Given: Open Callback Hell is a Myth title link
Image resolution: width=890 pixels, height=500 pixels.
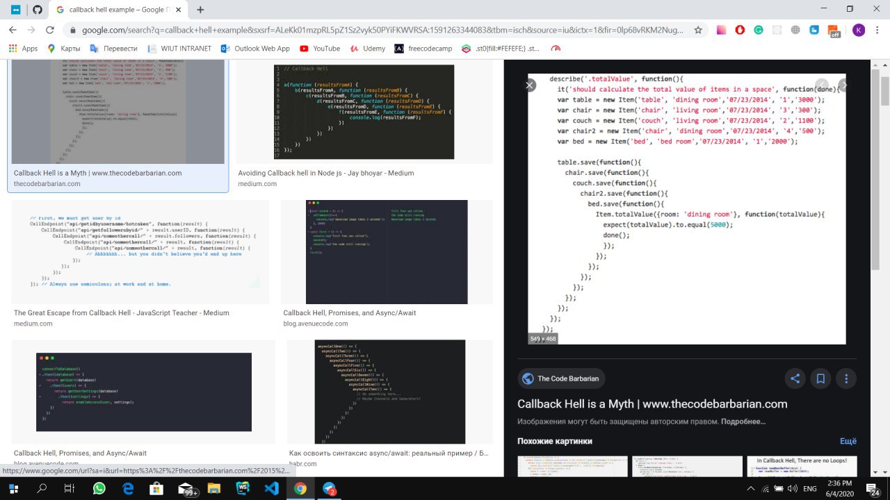Looking at the screenshot, I should (x=652, y=404).
